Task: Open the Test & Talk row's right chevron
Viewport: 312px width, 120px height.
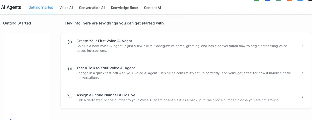Action: (x=302, y=73)
